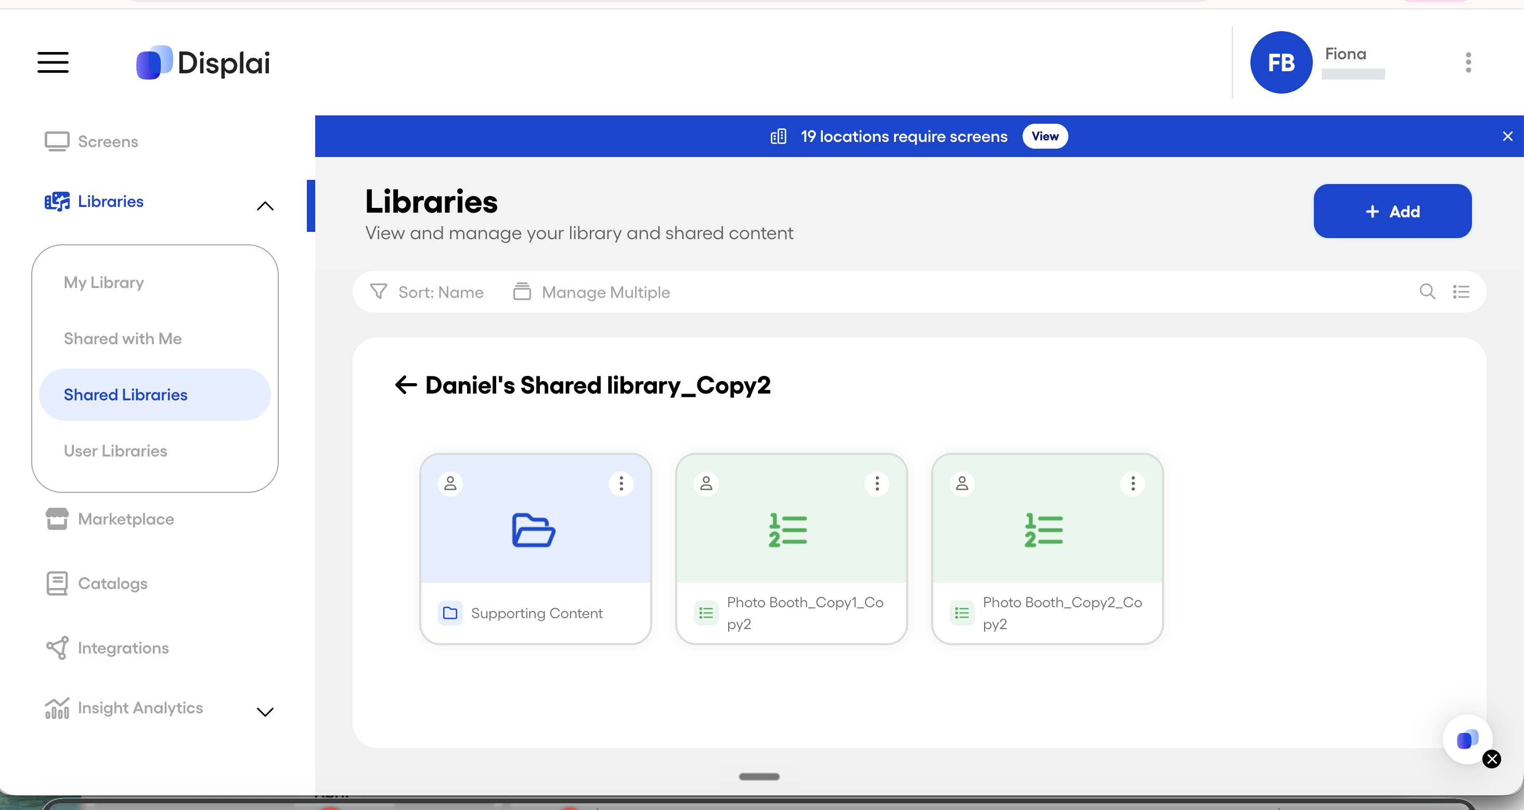The image size is (1524, 810).
Task: Click the bottom drag handle bar
Action: point(759,776)
